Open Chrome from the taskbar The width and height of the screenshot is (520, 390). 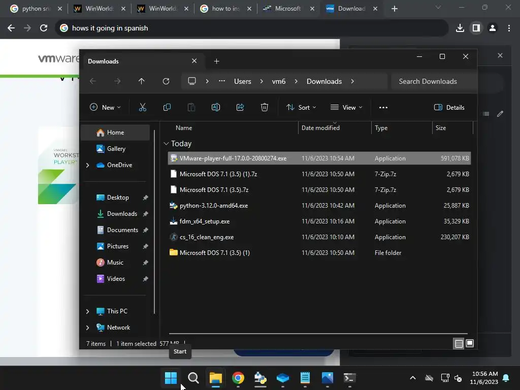point(238,378)
